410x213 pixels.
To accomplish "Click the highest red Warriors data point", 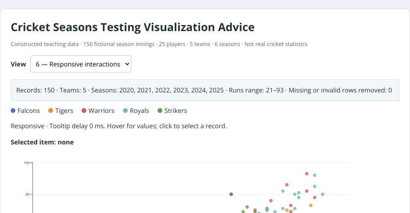I will coord(307,174).
